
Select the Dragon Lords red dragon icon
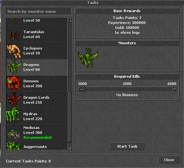[14, 99]
